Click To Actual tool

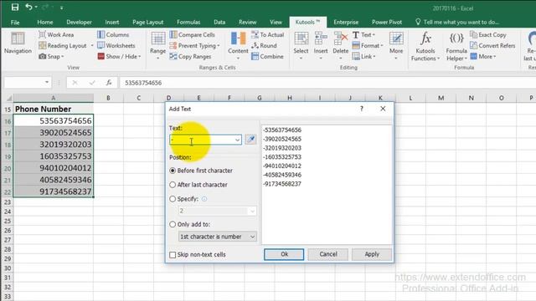click(x=268, y=34)
